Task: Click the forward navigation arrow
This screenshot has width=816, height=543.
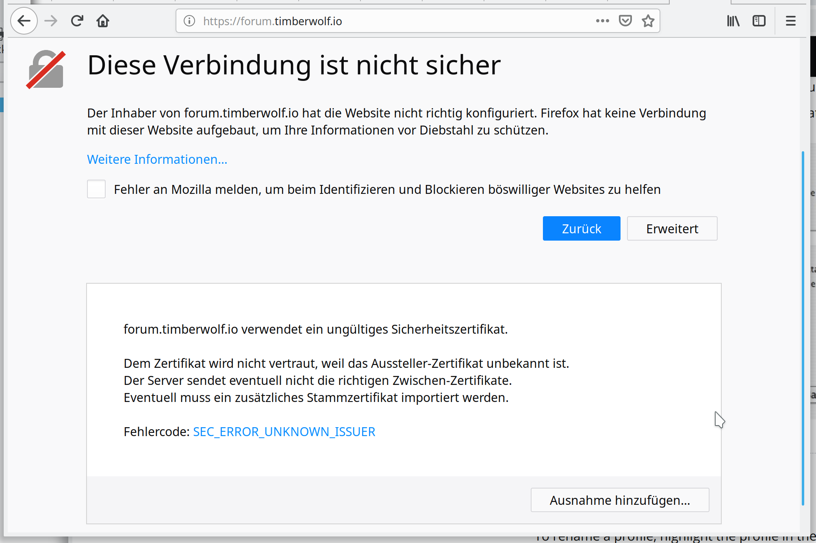Action: (51, 21)
